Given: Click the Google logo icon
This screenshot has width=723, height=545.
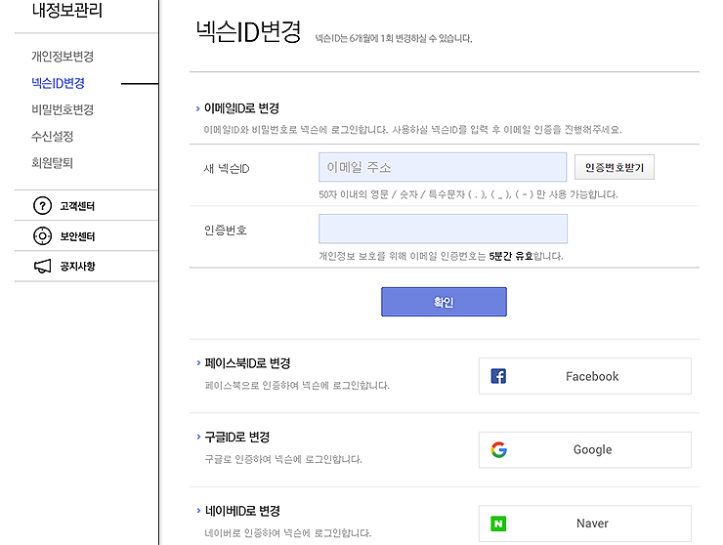Looking at the screenshot, I should 498,449.
